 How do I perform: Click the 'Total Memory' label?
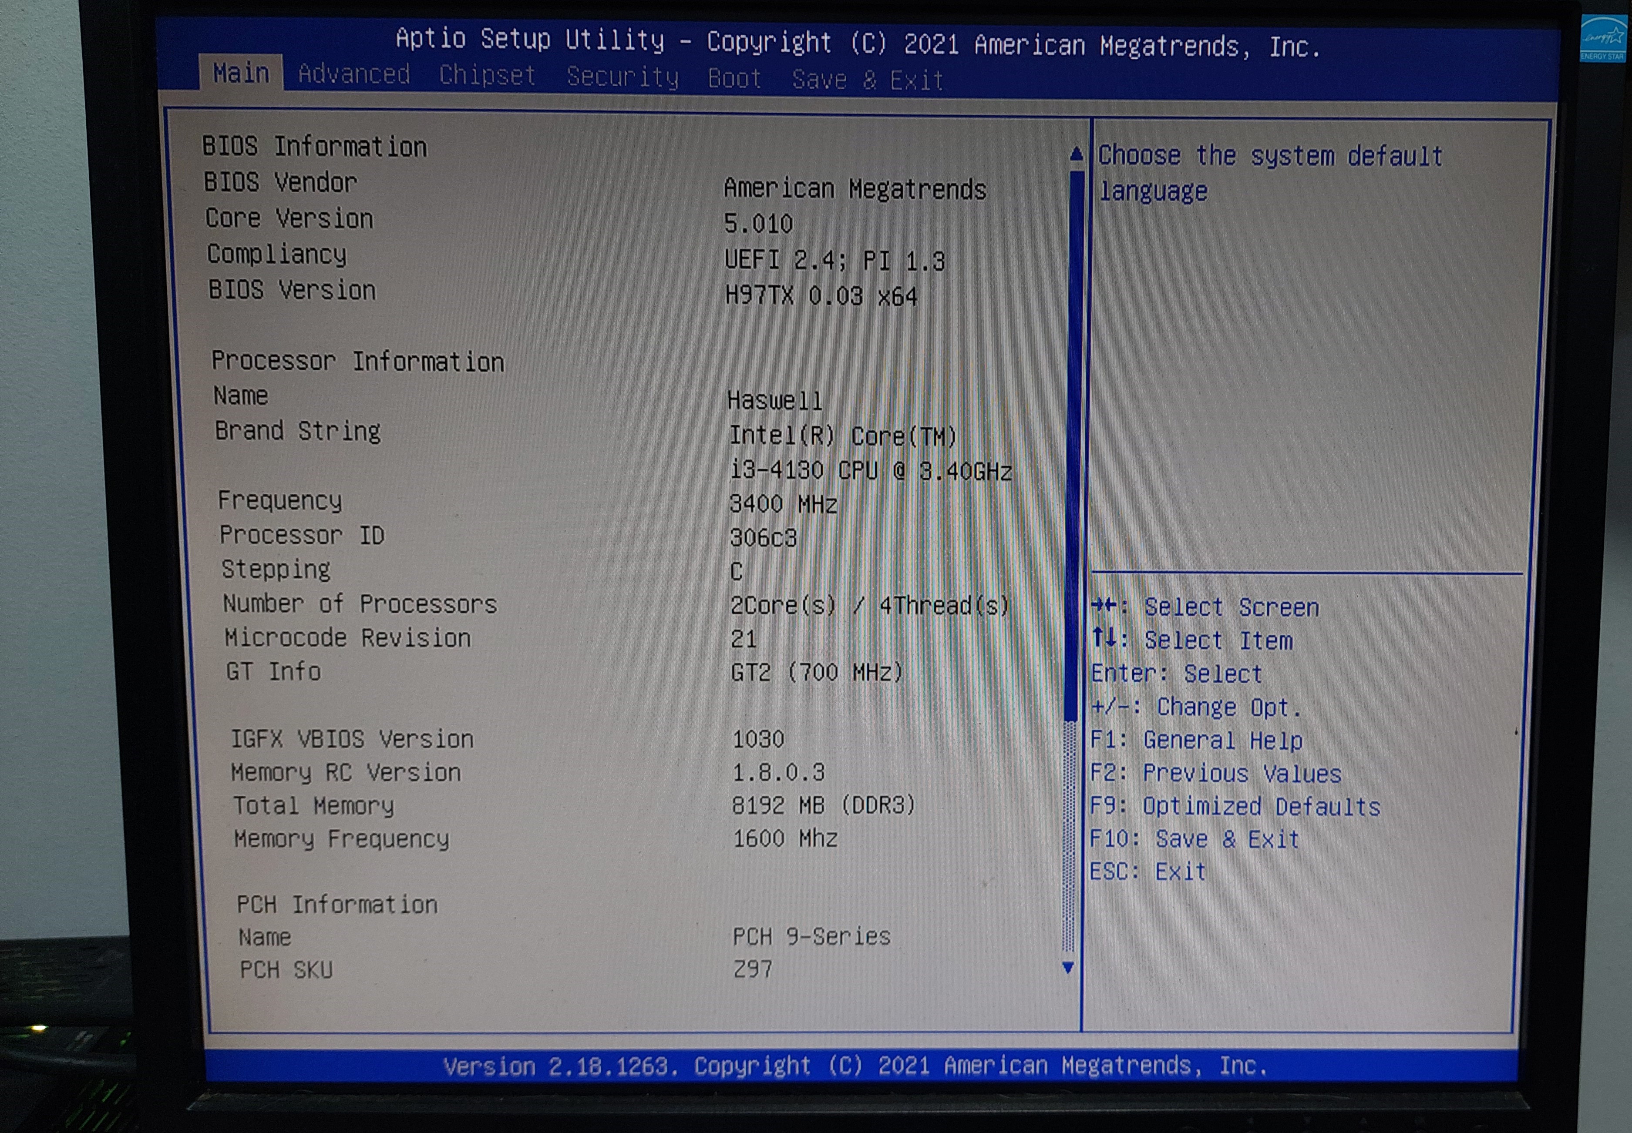click(313, 806)
